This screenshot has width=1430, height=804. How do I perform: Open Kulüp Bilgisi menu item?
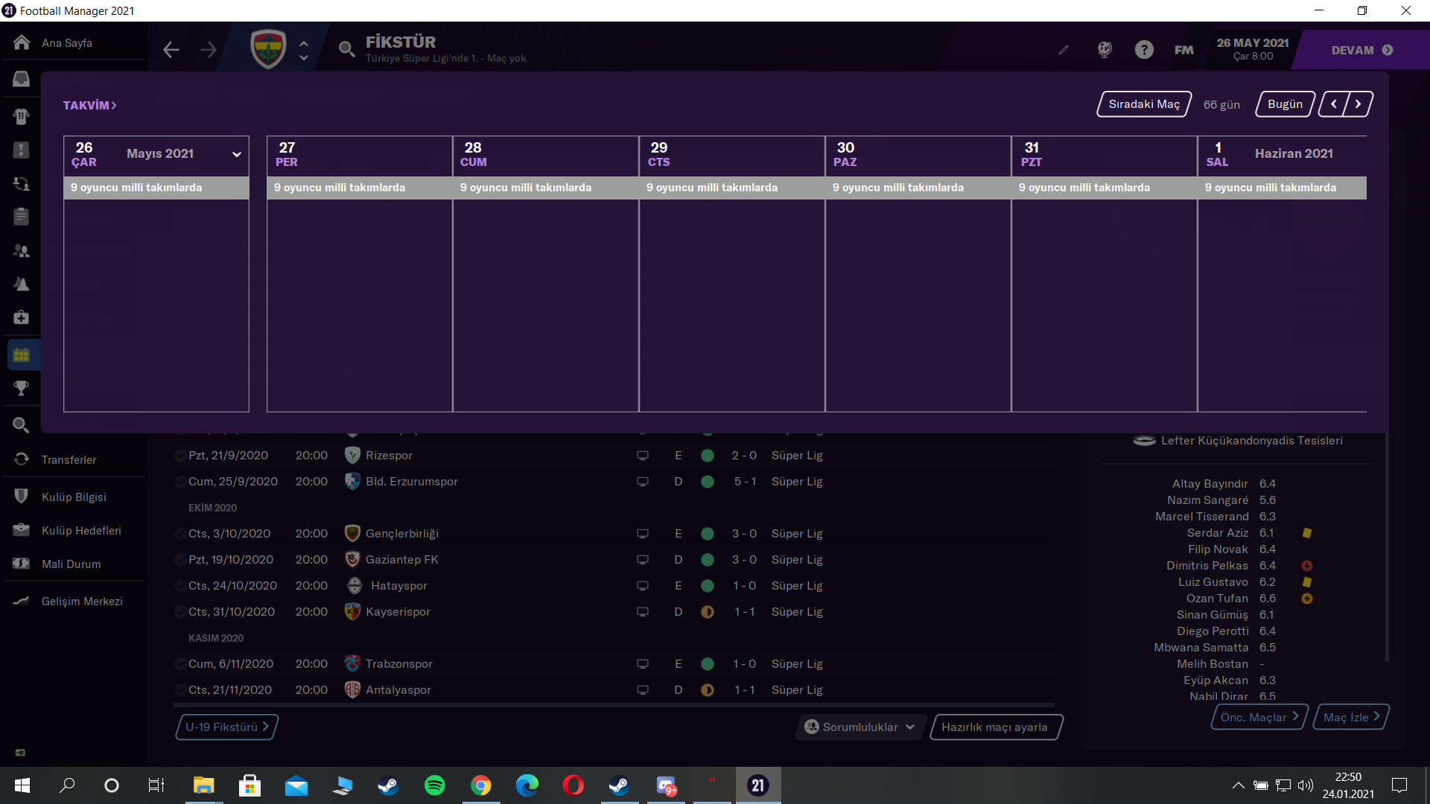click(x=74, y=497)
